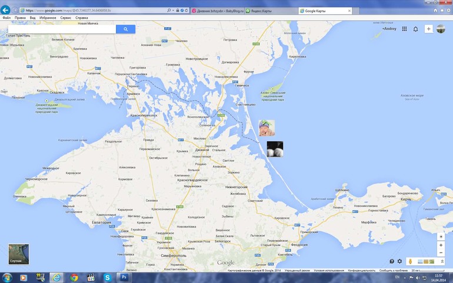This screenshot has width=453, height=283.
Task: Select the Pegman Street View icon
Action: pyautogui.click(x=410, y=261)
